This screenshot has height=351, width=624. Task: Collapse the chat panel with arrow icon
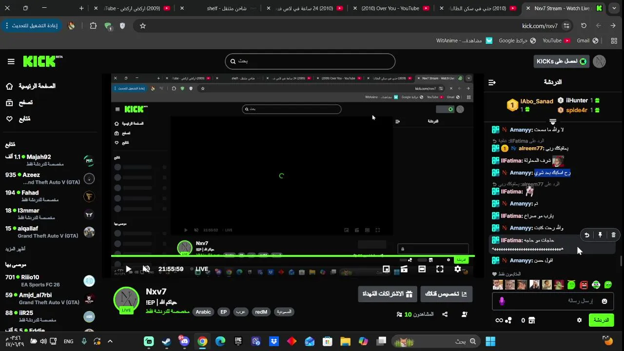(492, 82)
